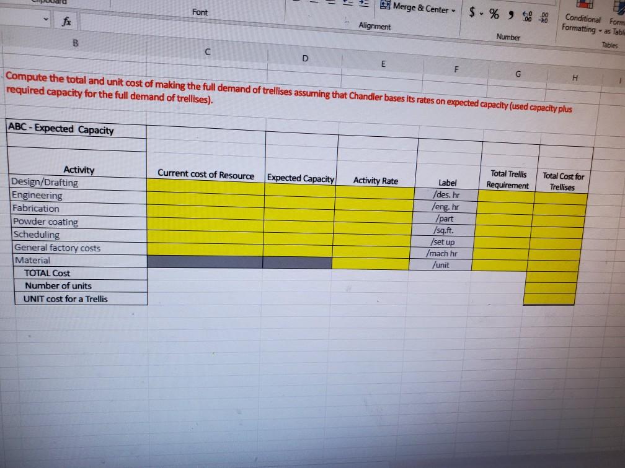Viewport: 625px width, 468px height.
Task: Apply Percent Style formatting
Action: pos(494,14)
